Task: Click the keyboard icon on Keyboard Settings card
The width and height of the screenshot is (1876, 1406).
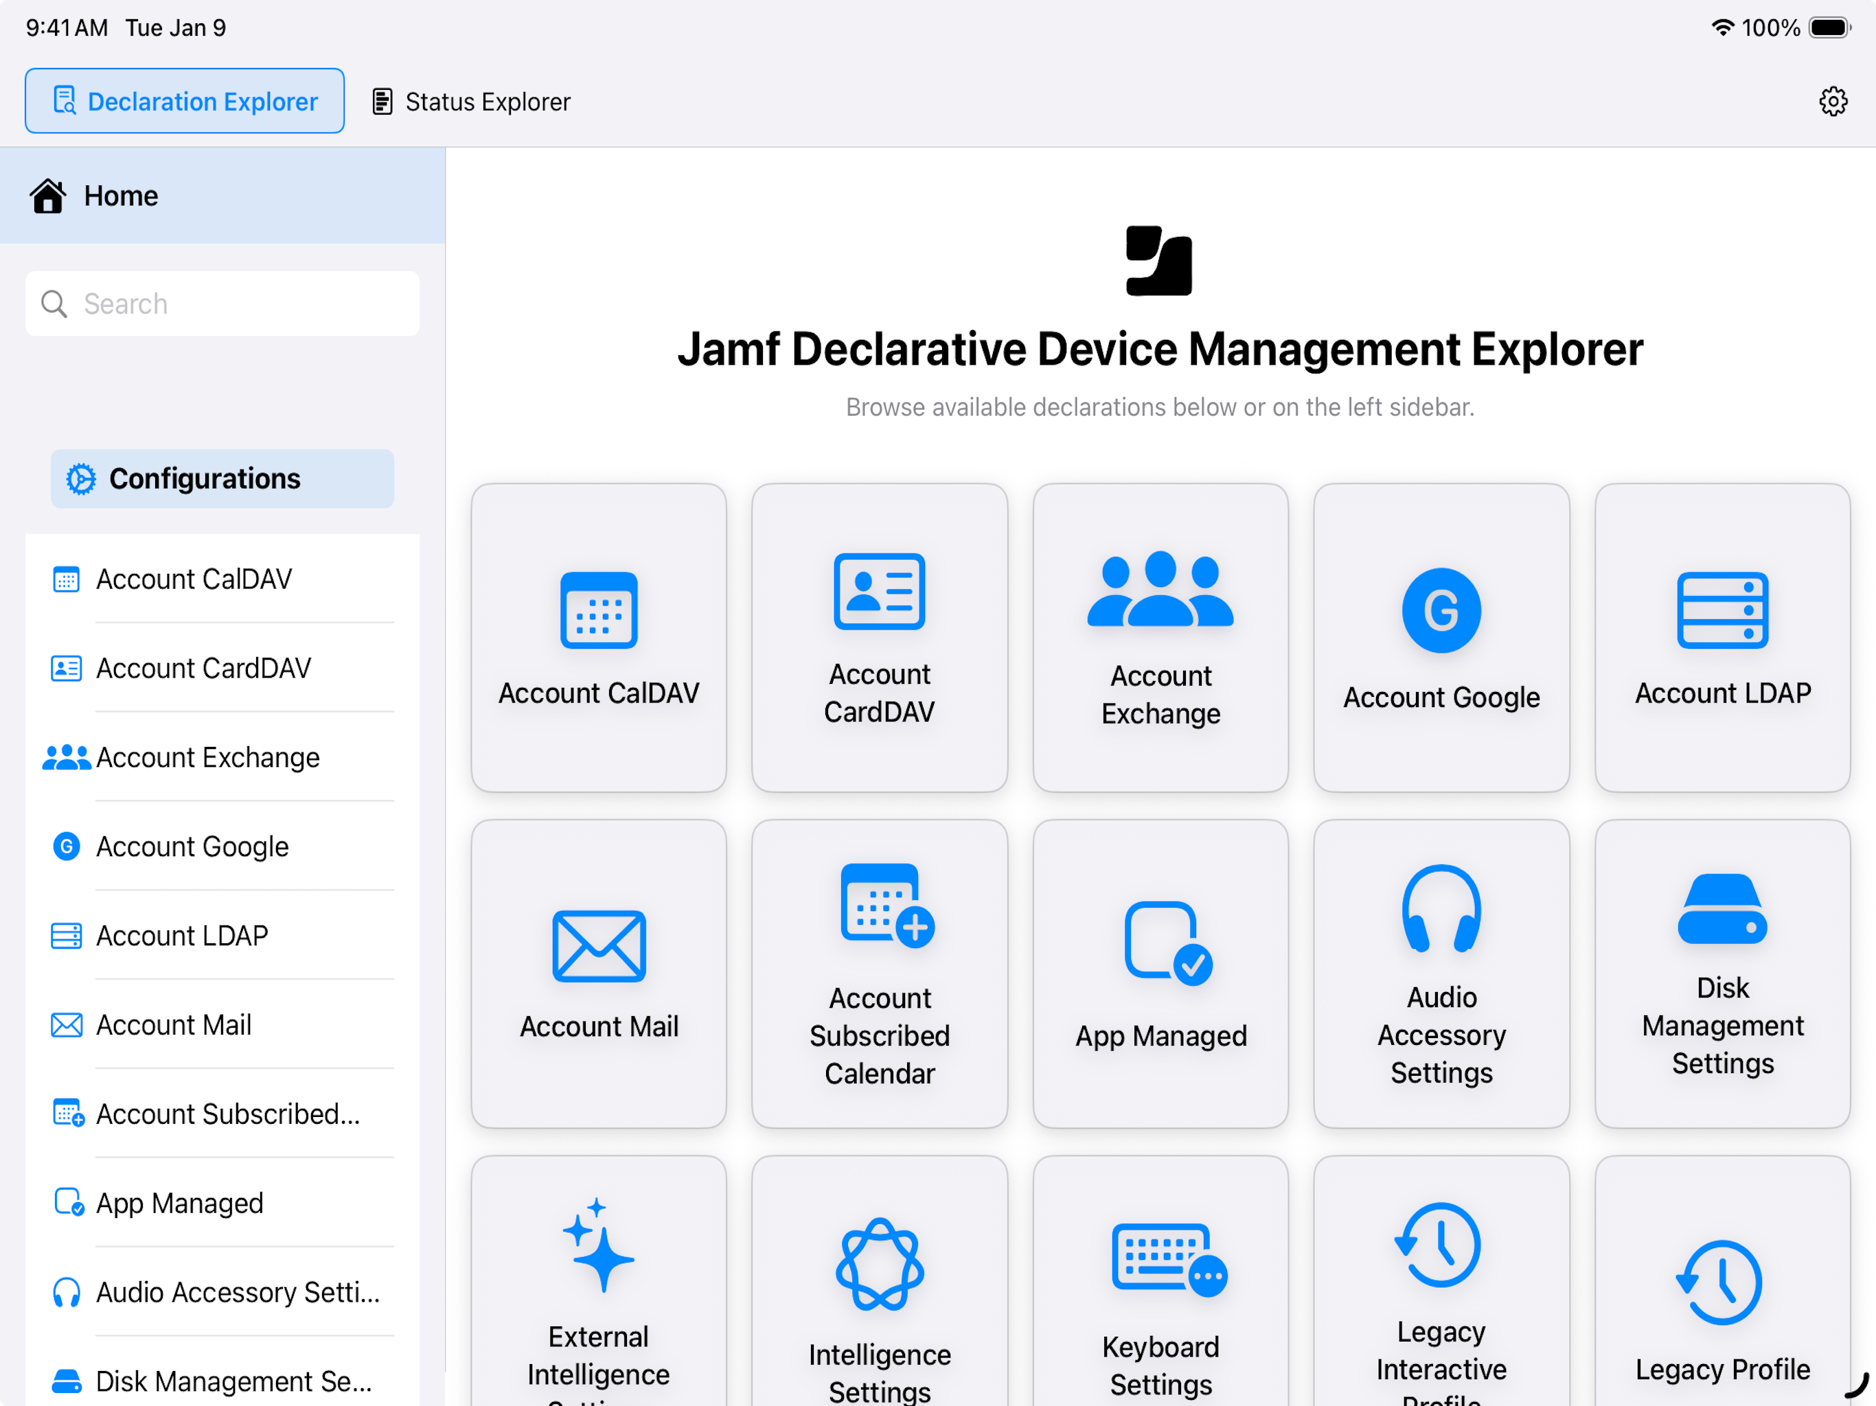Action: click(x=1169, y=1260)
